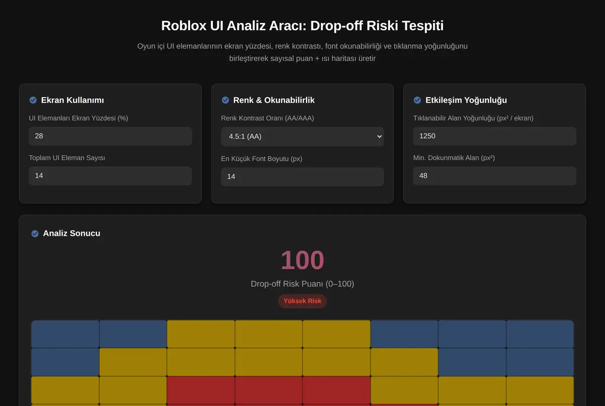Select the top-left blue heatmap cell
The width and height of the screenshot is (605, 406).
tap(65, 334)
